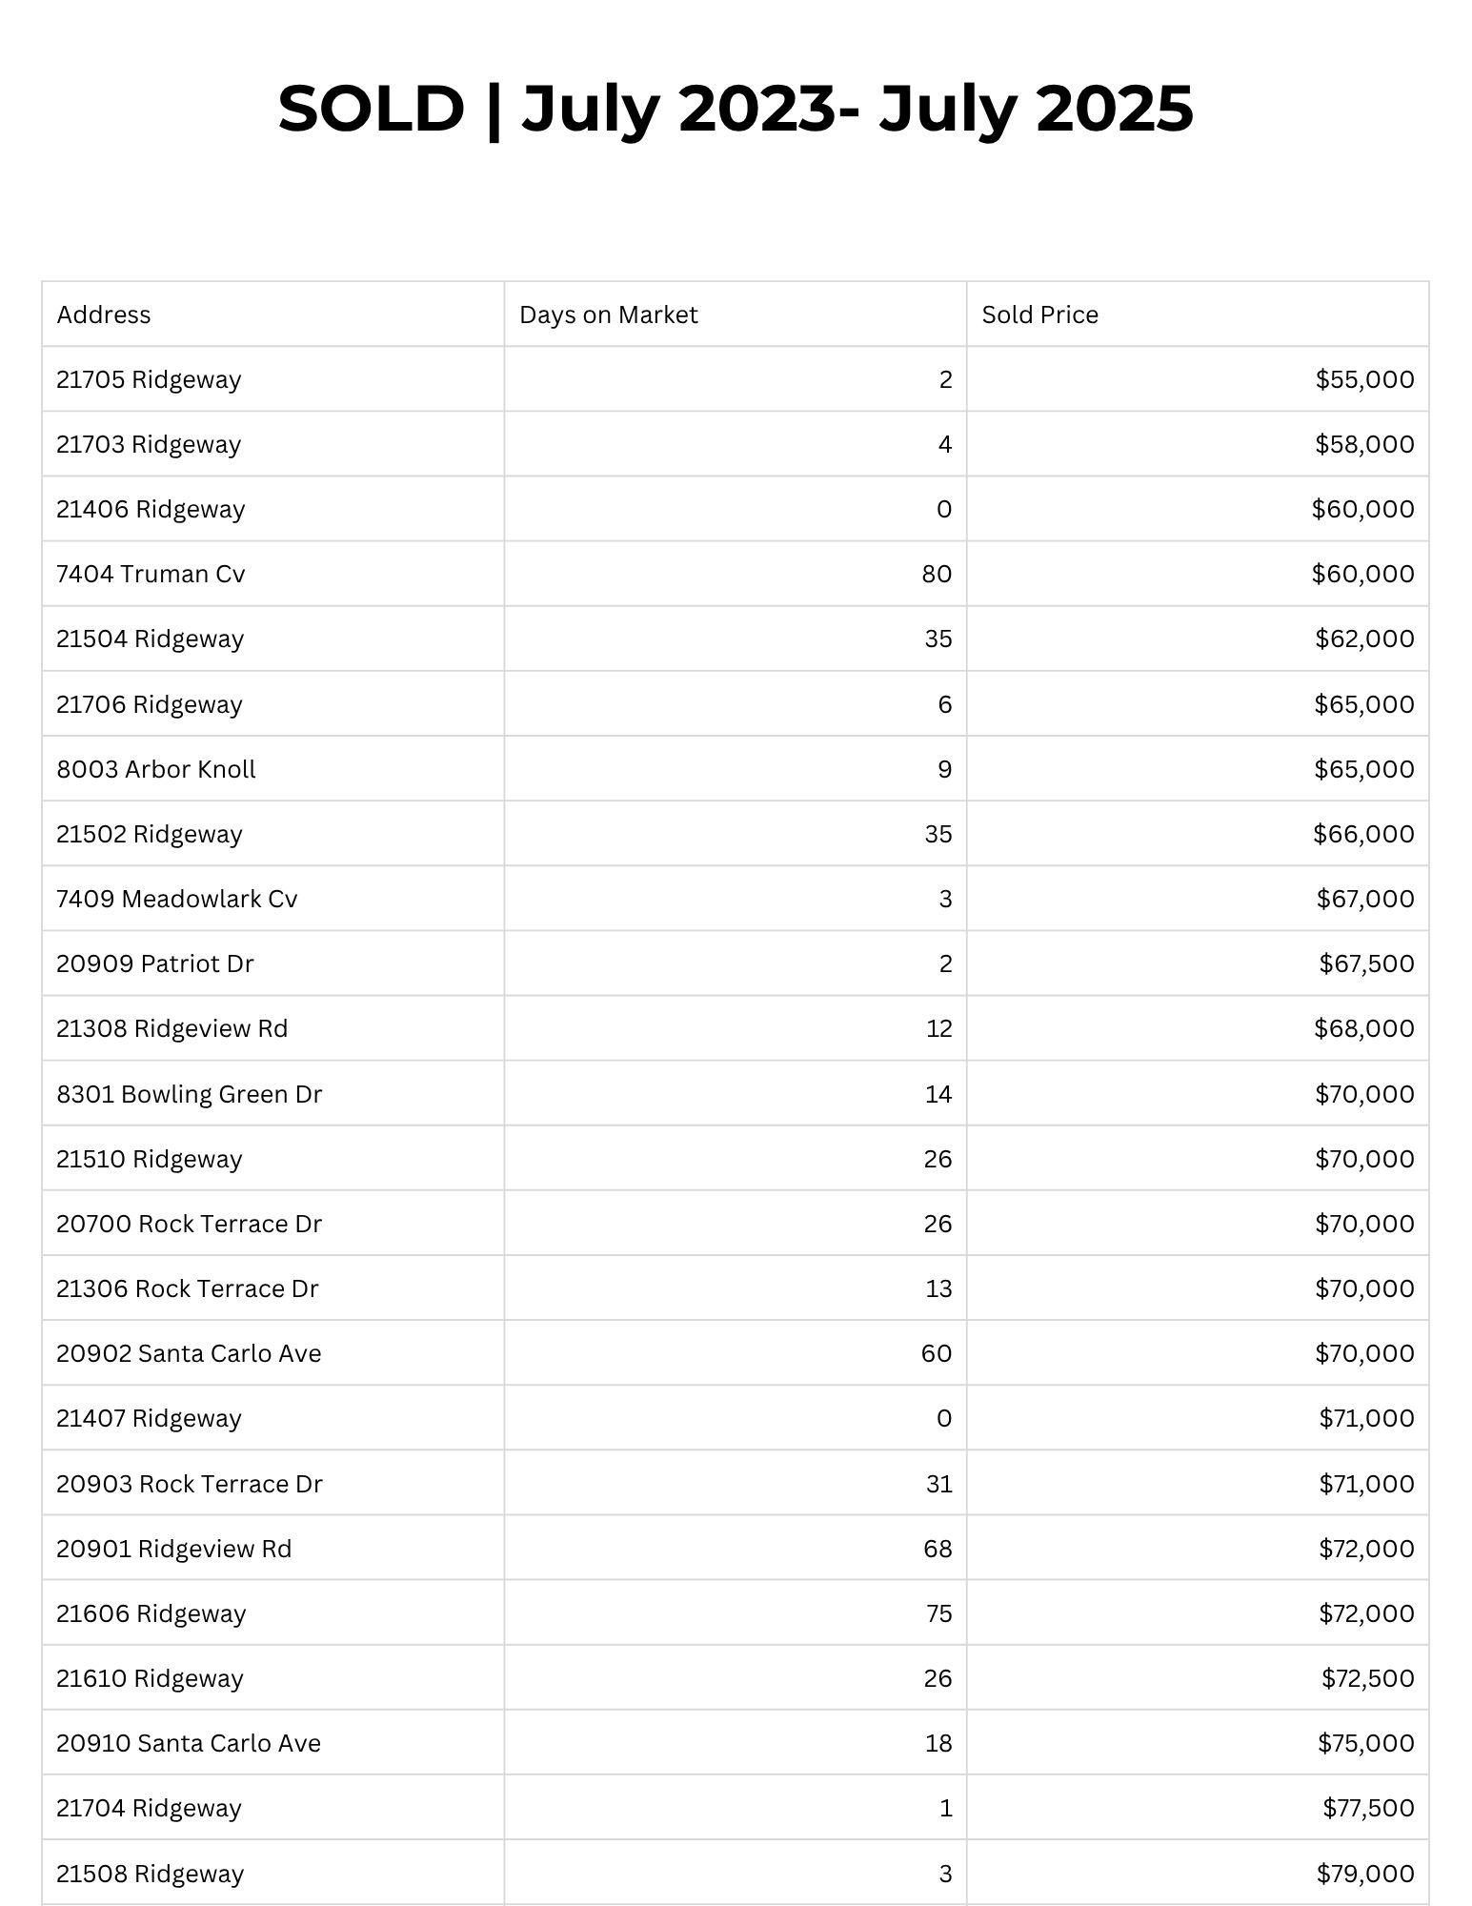Click the 7404 Truman Cv address
Screen dimensions: 1472x1906
[151, 574]
